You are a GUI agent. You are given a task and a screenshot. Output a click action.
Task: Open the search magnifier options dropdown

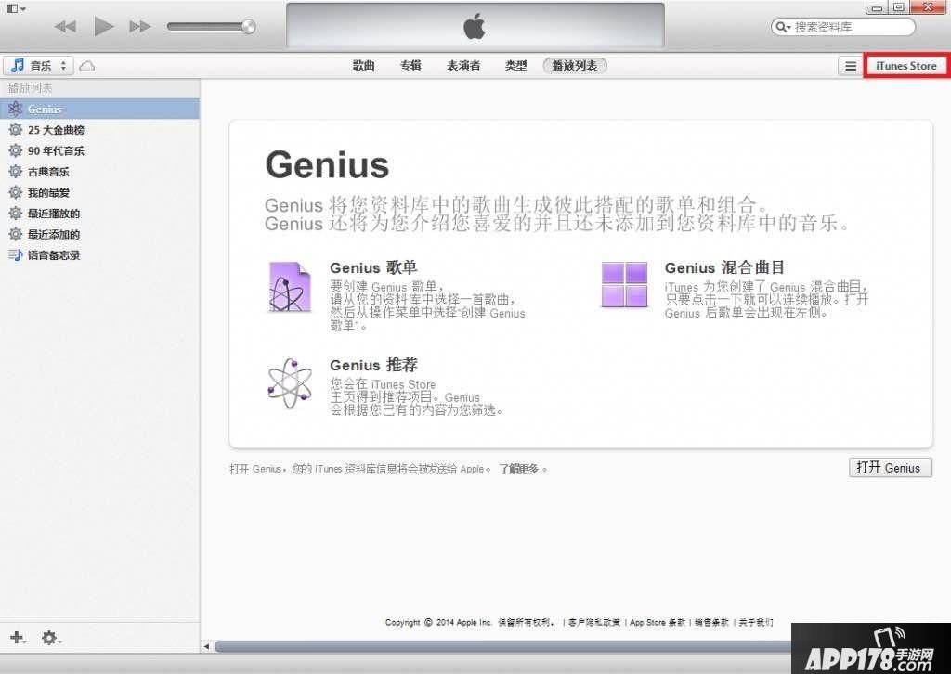783,27
